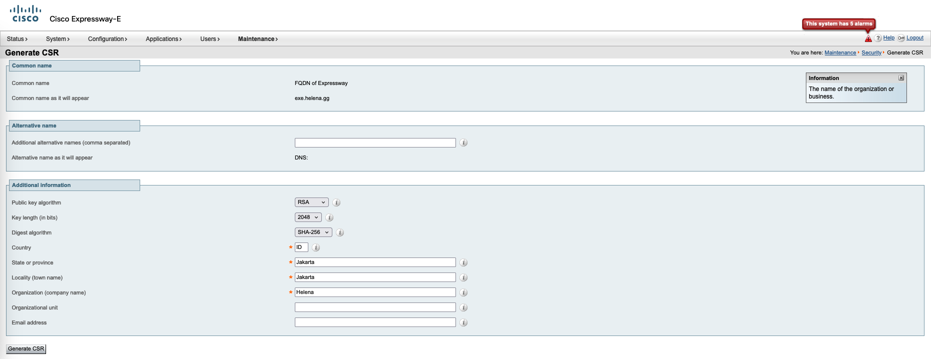
Task: Open the Configuration menu
Action: [x=107, y=39]
